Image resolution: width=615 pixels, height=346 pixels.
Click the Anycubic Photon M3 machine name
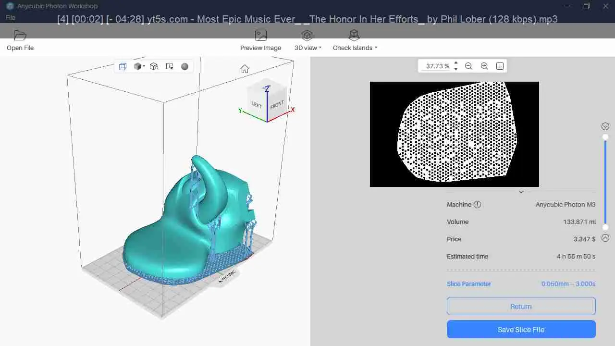pyautogui.click(x=566, y=204)
